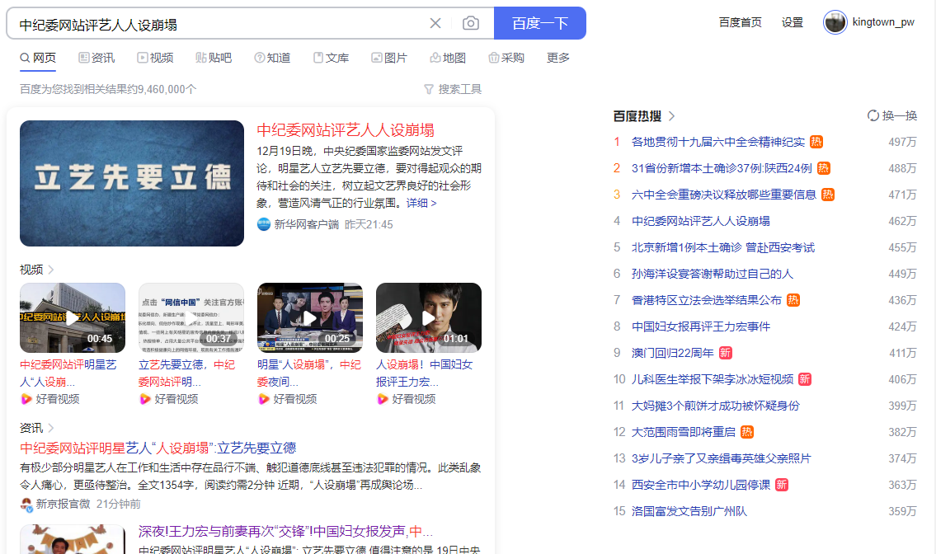Click the search input field

(221, 24)
